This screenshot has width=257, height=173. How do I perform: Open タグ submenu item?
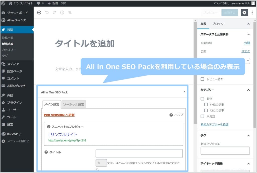(x=5, y=55)
